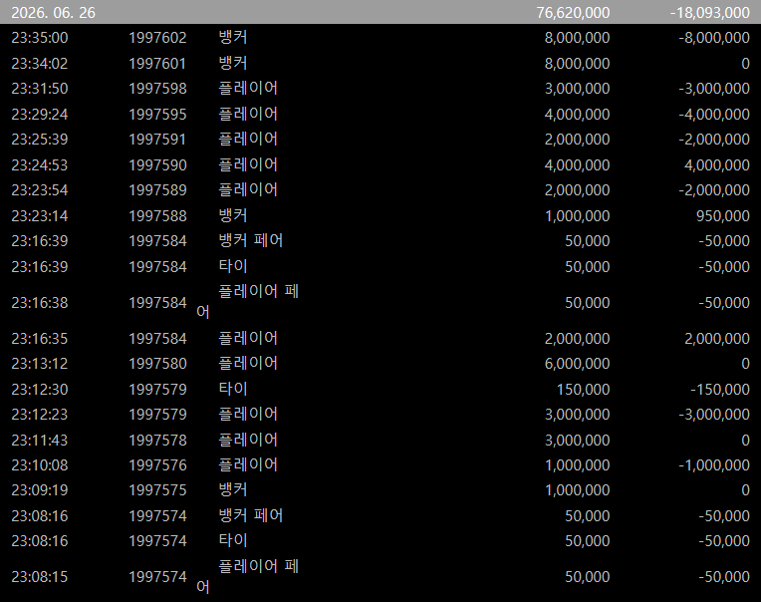Select 플레이어 label in row 1997598

[248, 89]
